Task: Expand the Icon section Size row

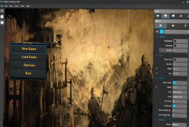Action: [156, 73]
